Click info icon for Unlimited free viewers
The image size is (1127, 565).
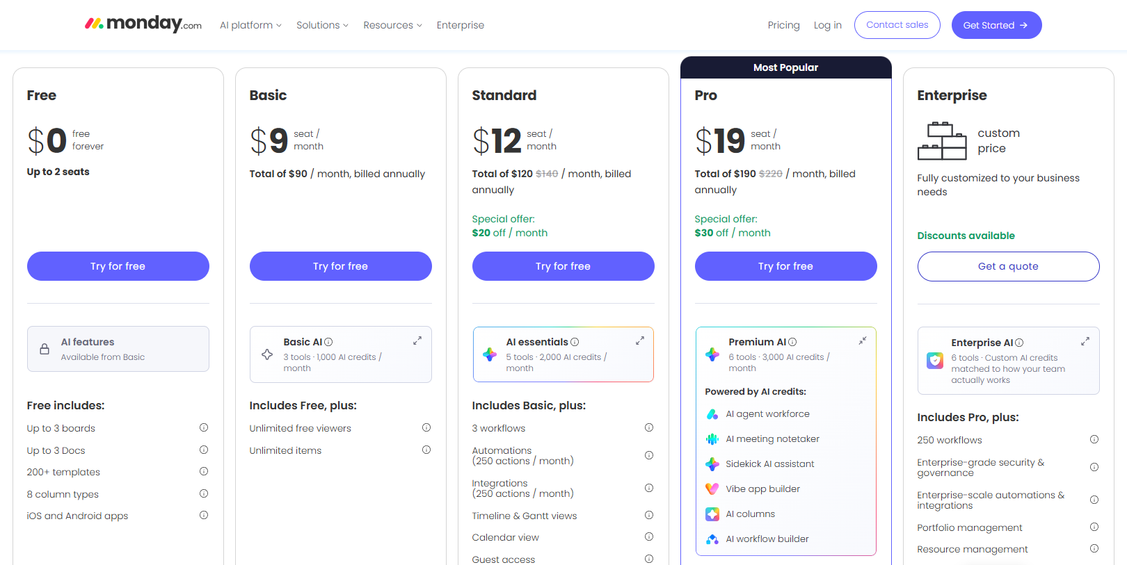pos(426,427)
